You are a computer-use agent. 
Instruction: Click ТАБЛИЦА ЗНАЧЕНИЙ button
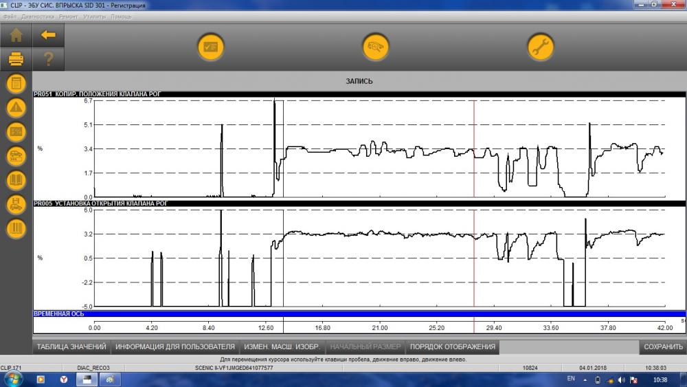71,346
